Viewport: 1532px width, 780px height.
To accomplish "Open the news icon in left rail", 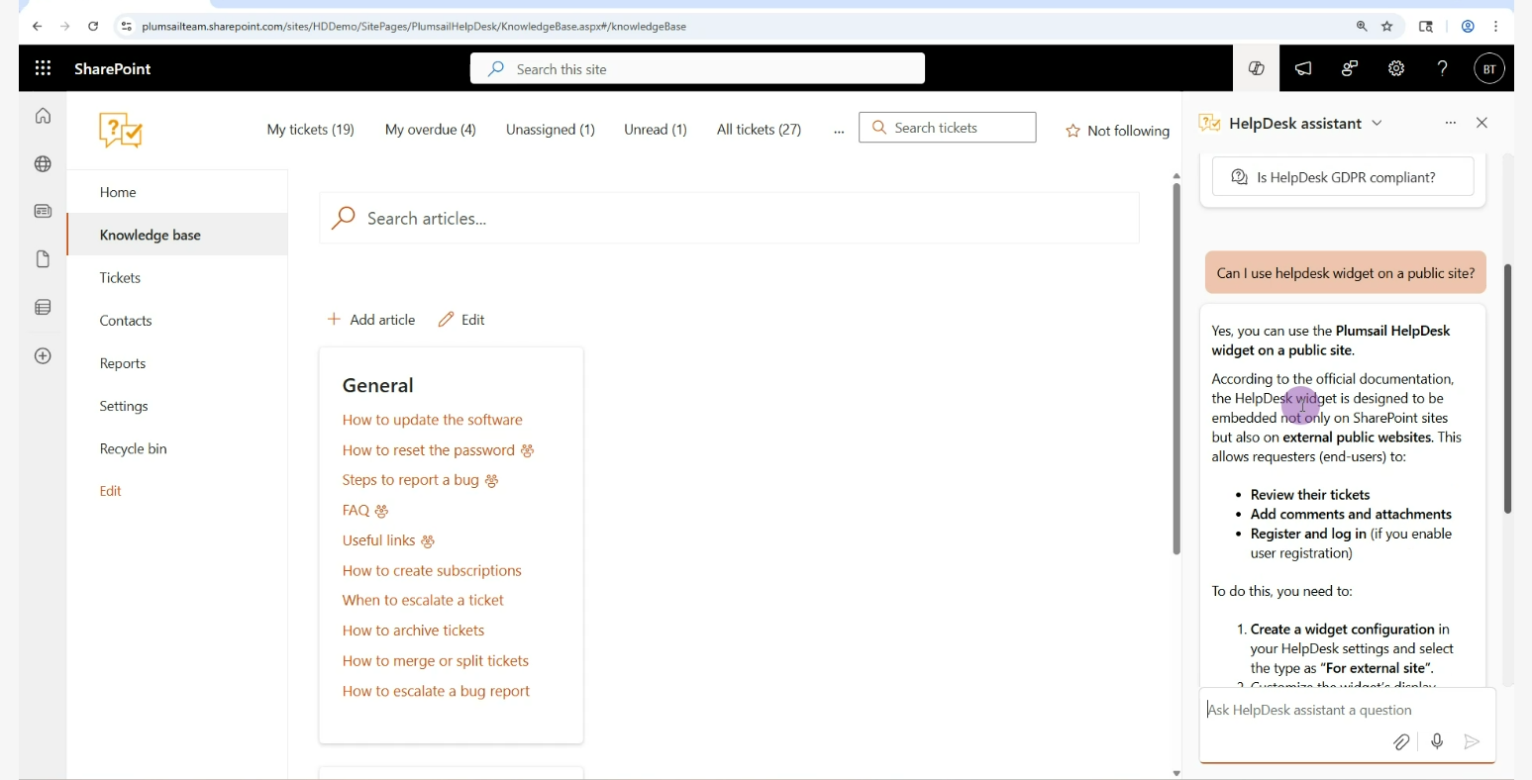I will (x=43, y=211).
